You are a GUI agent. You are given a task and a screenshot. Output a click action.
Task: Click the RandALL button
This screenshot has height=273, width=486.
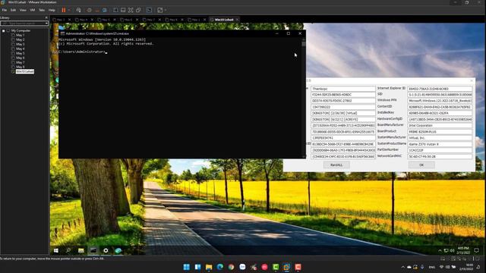336,165
